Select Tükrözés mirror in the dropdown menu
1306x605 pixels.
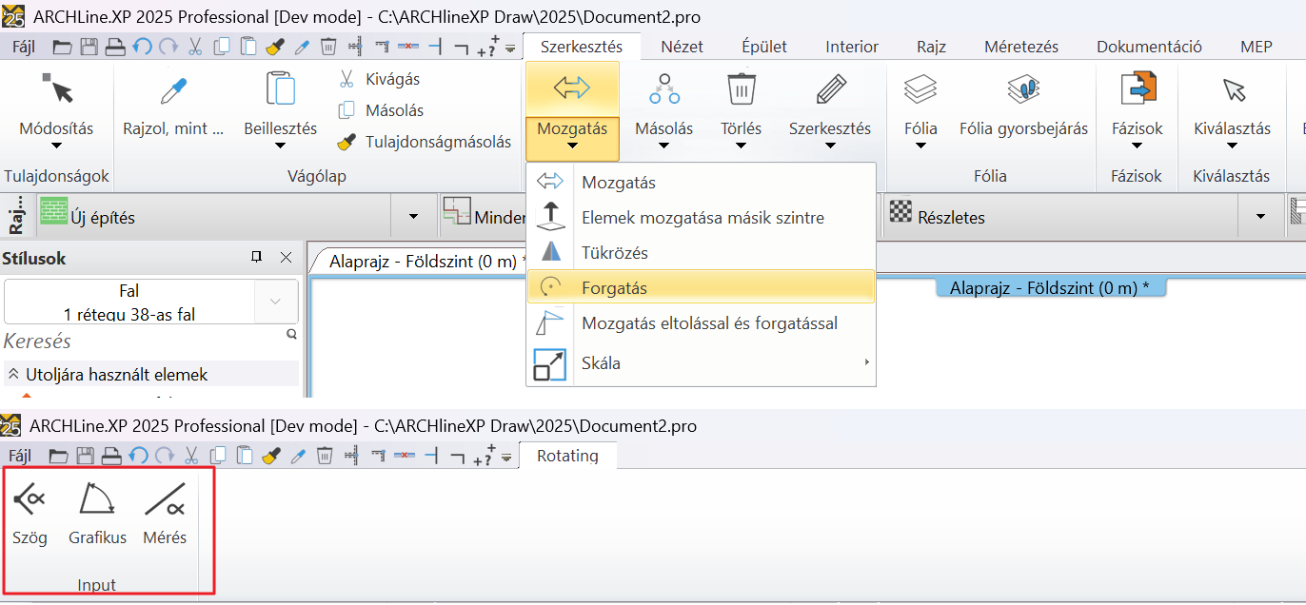615,253
